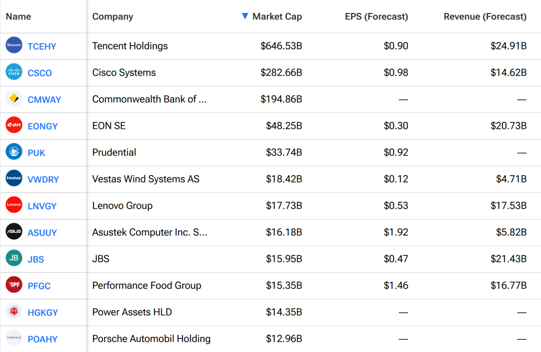
Task: Click the Vestas logo icon
Action: click(14, 178)
